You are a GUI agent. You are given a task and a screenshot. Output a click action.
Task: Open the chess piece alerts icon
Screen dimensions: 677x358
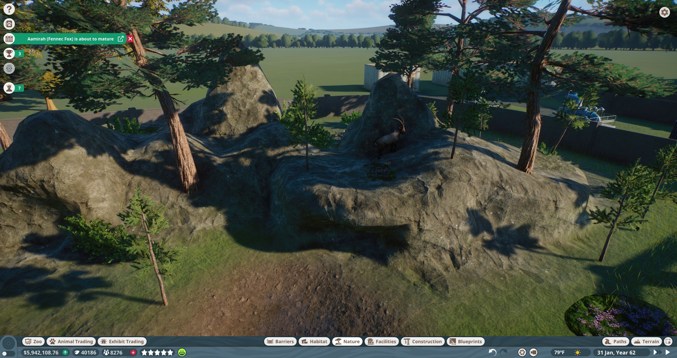coord(9,88)
